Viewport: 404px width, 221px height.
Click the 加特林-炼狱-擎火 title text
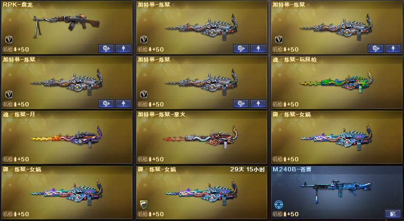point(161,115)
